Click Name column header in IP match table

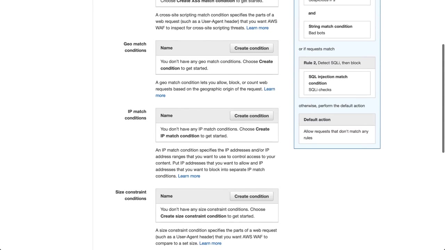tap(167, 116)
